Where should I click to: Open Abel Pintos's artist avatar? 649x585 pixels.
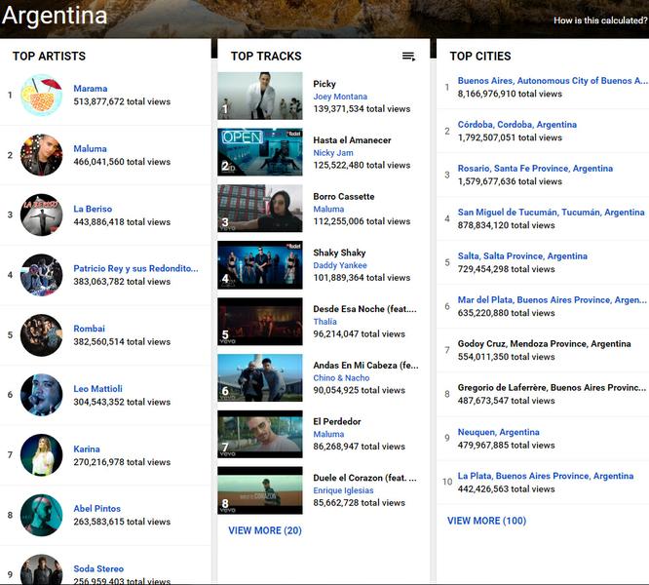click(x=41, y=515)
